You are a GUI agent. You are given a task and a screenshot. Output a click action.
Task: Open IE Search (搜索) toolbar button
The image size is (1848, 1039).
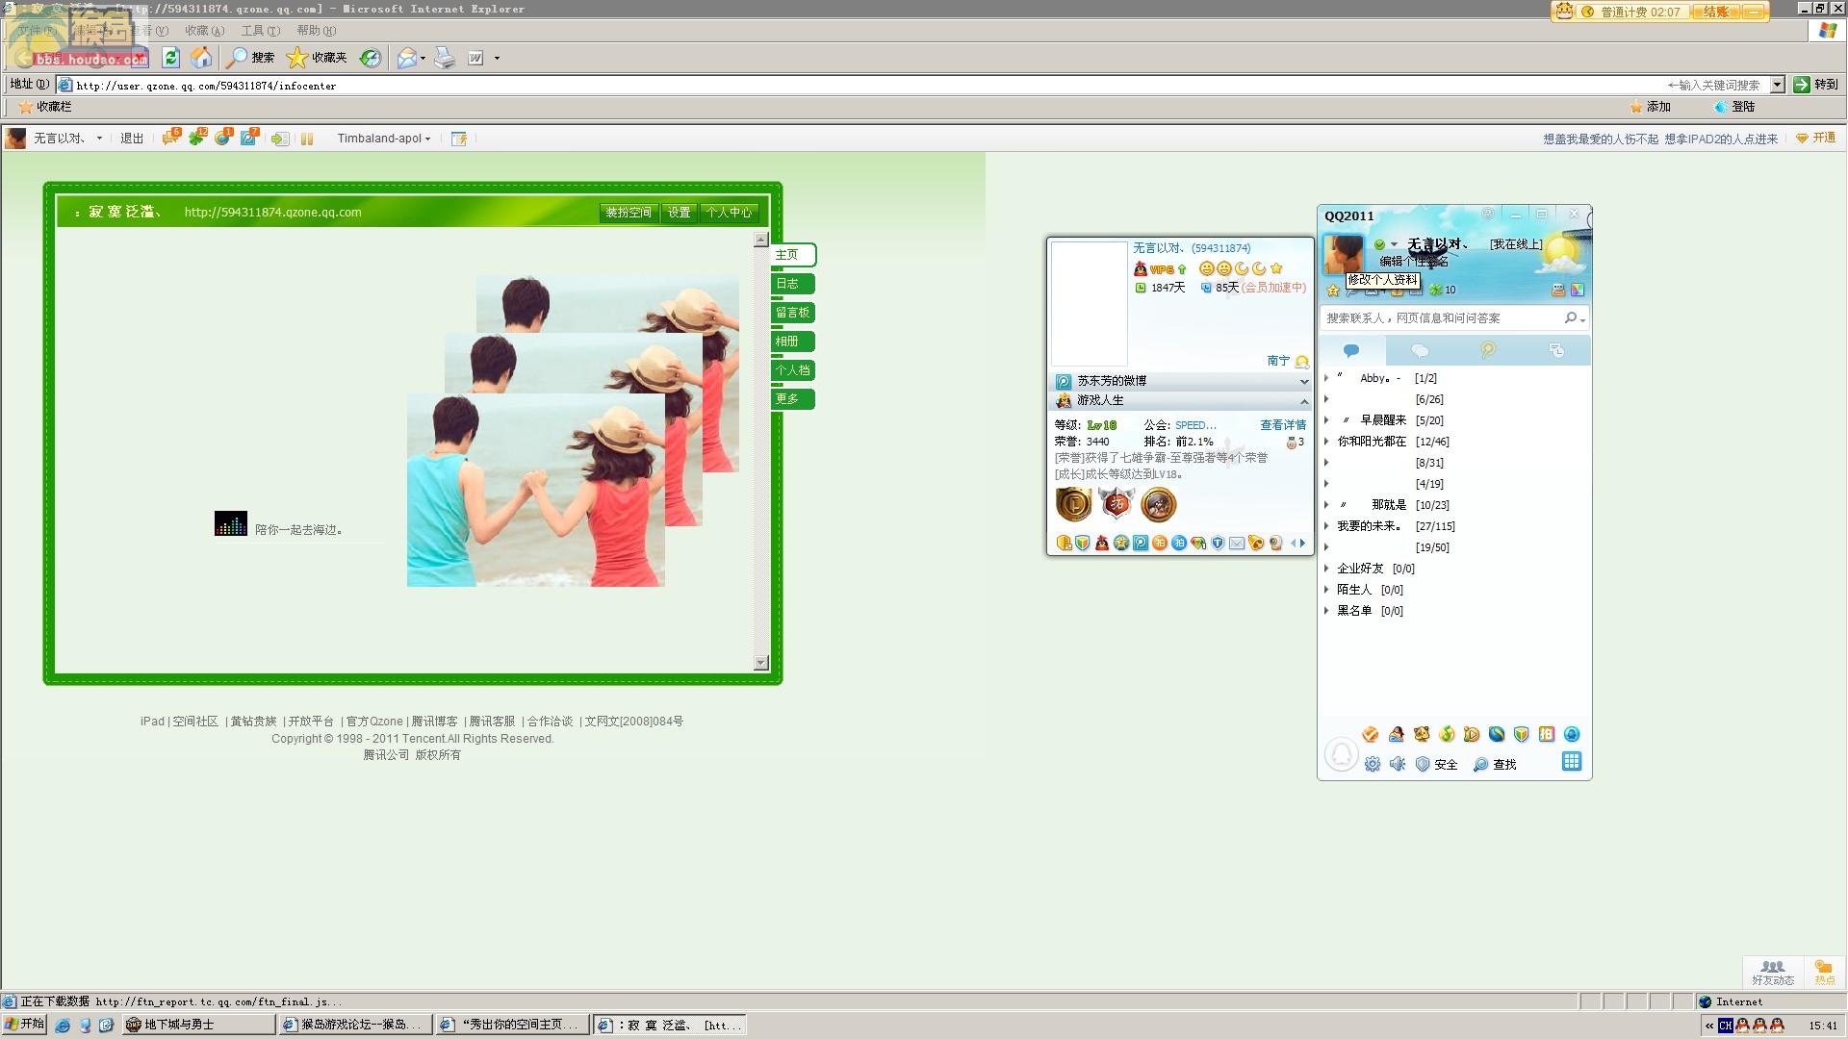250,58
